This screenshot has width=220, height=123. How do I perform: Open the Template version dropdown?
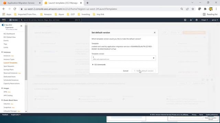(x=124, y=58)
